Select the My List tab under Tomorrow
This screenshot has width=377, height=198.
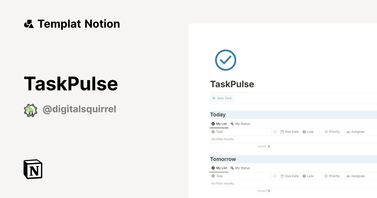pyautogui.click(x=219, y=168)
